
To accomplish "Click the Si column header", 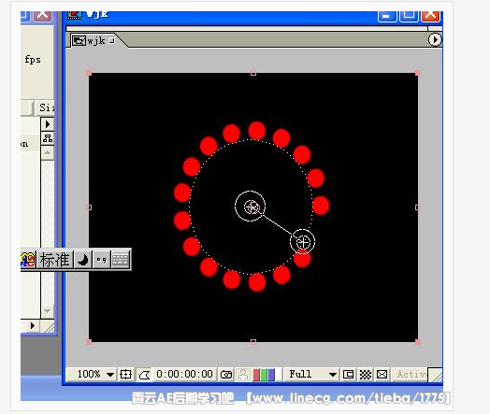I will pyautogui.click(x=45, y=107).
